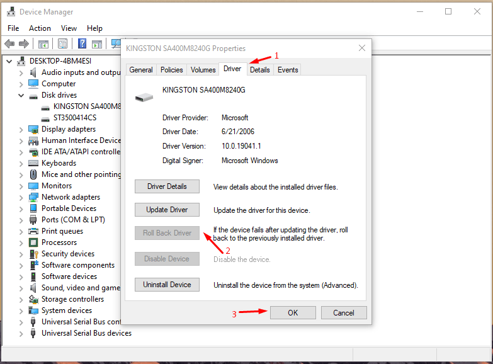Switch to the Events tab
Screen dimensions: 493x364
click(288, 70)
